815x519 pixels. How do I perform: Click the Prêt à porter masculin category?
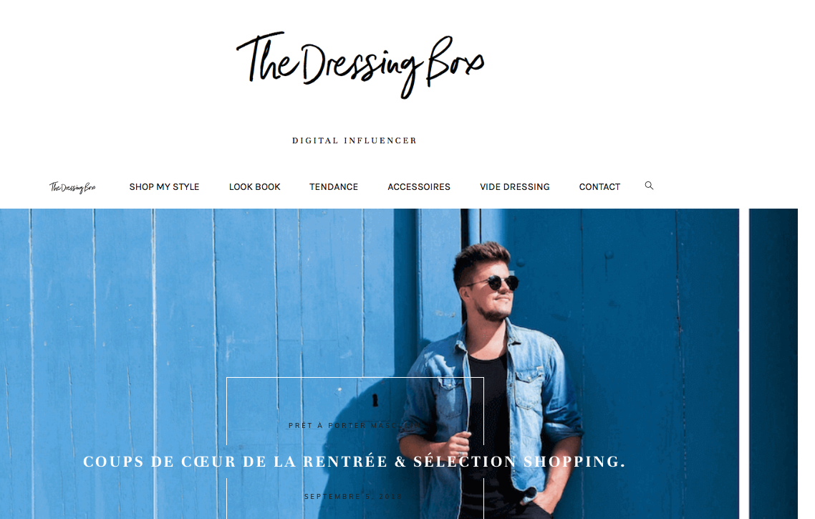(354, 425)
